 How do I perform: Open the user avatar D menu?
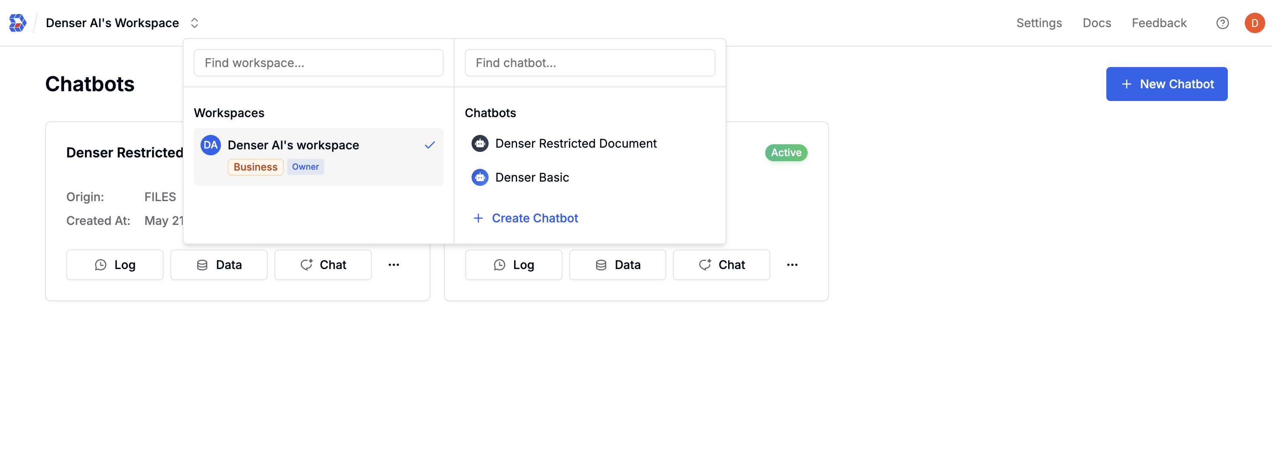click(x=1254, y=23)
